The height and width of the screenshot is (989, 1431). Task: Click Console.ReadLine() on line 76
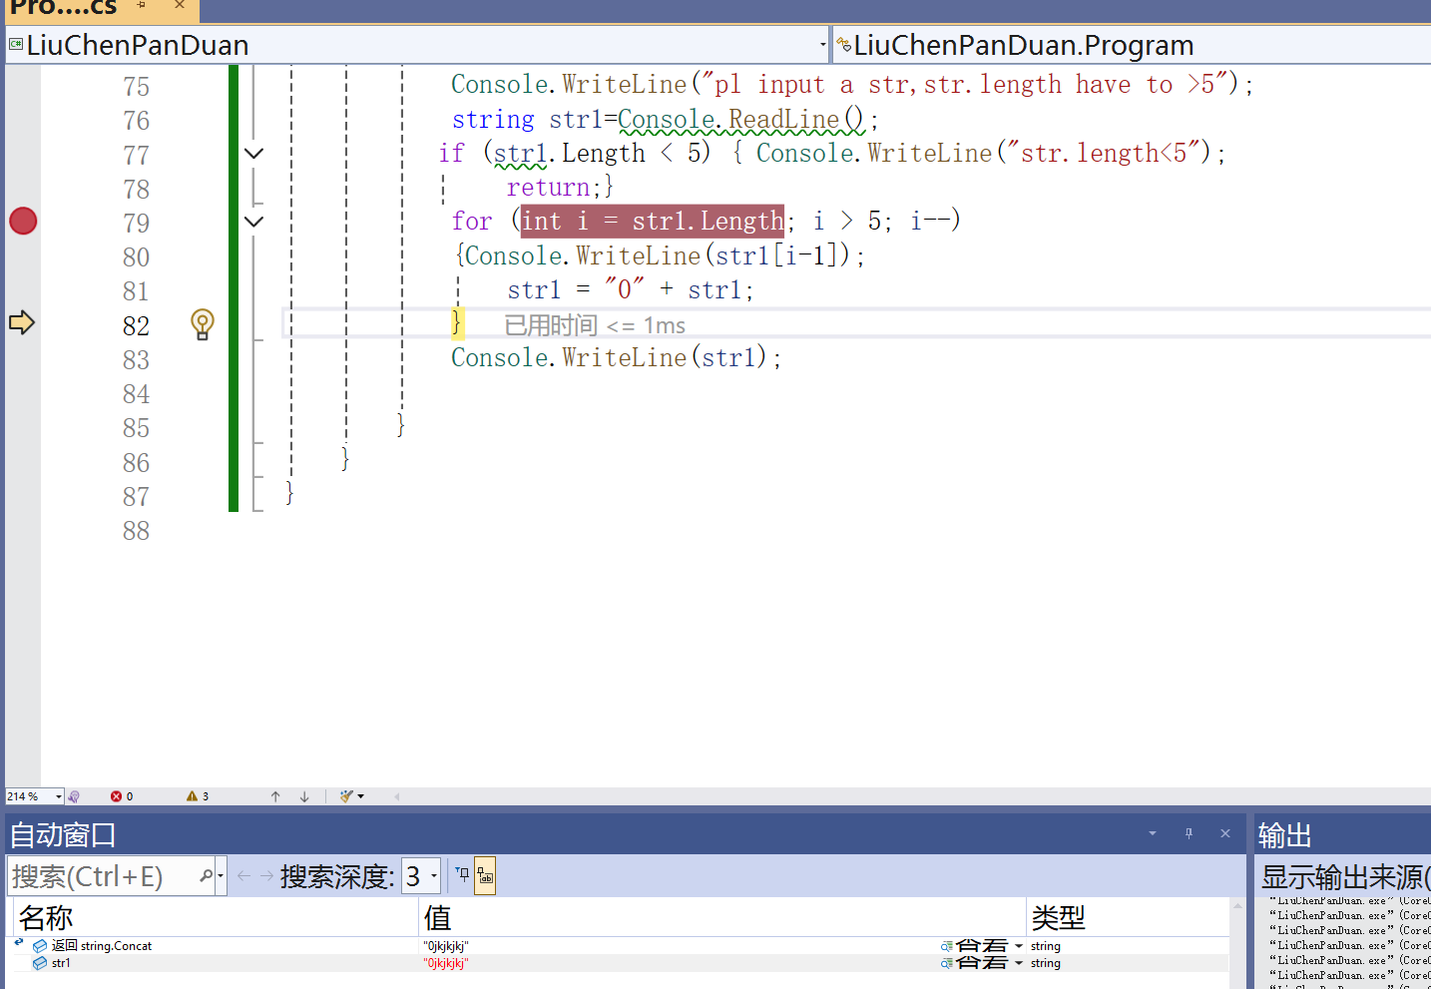pos(740,120)
